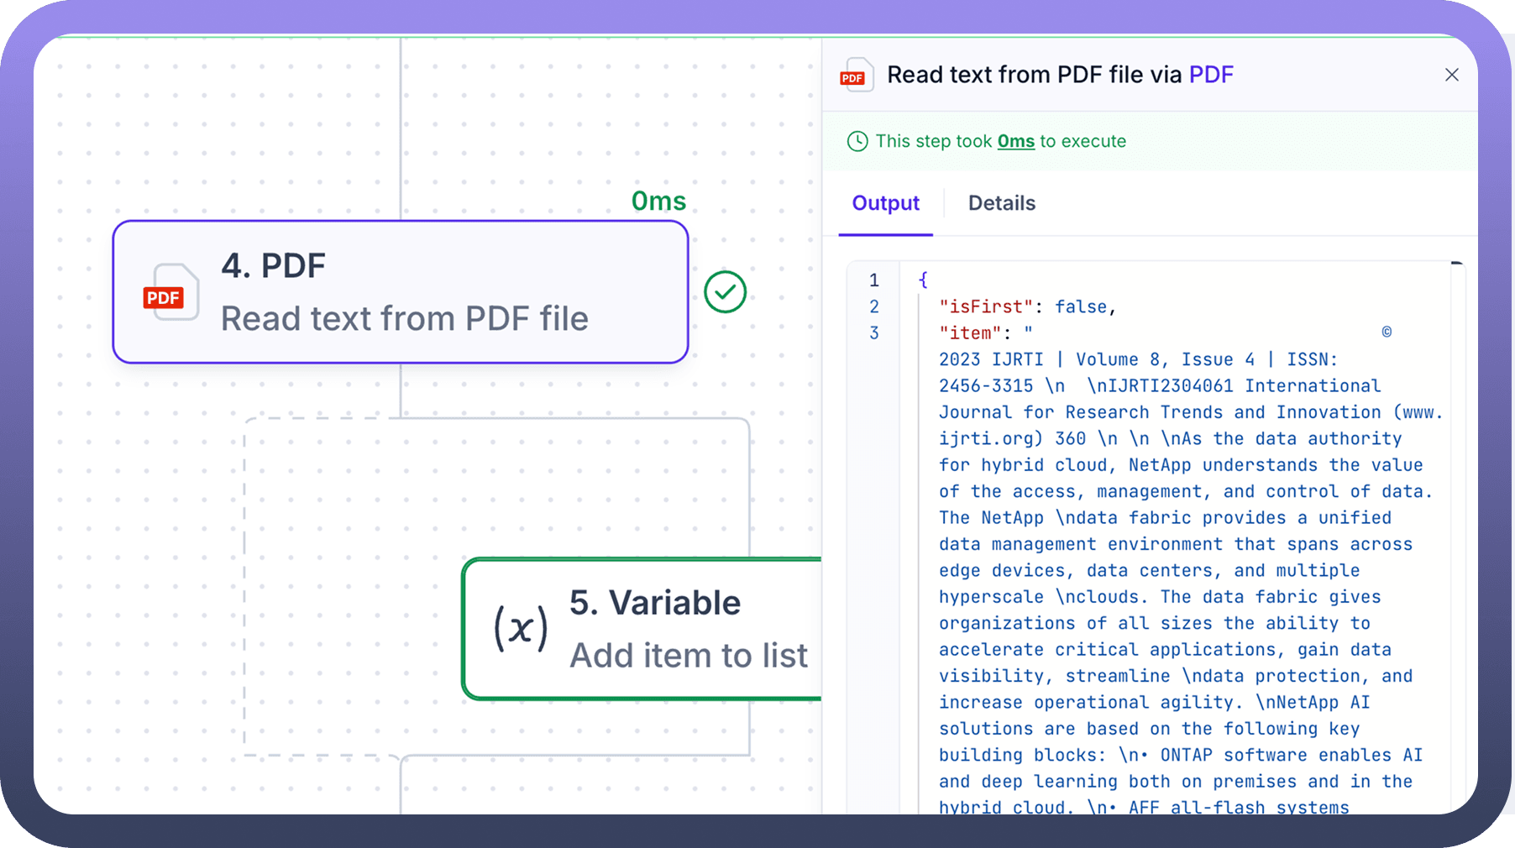Click the (x) variable icon in step 5
The image size is (1515, 848).
click(521, 628)
